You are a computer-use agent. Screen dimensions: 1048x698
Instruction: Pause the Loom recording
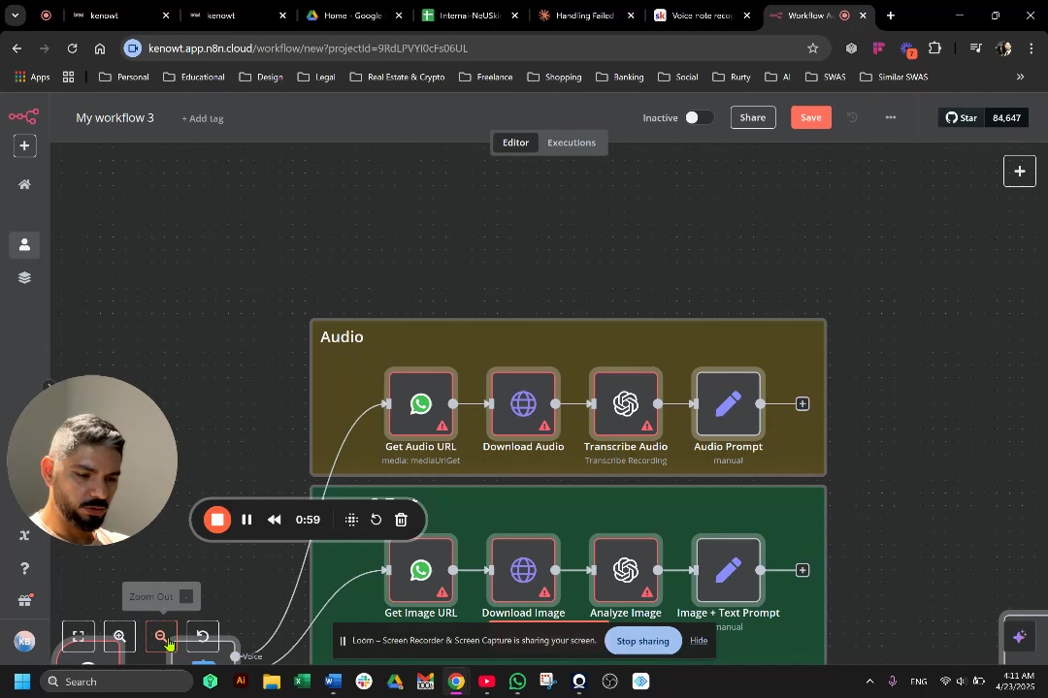[x=246, y=520]
